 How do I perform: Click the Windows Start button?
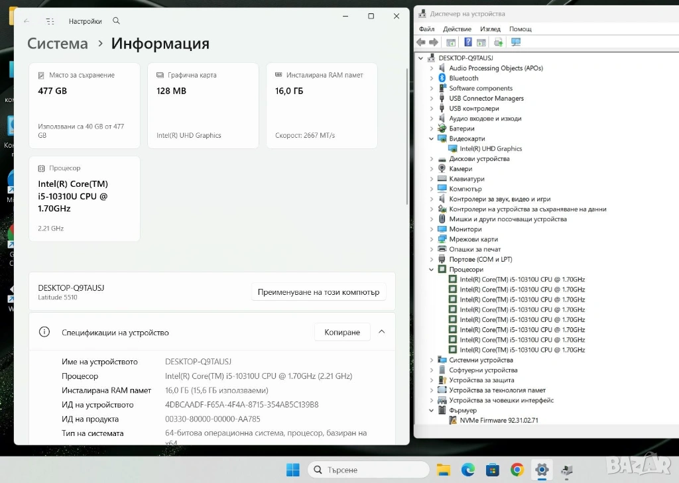click(293, 470)
